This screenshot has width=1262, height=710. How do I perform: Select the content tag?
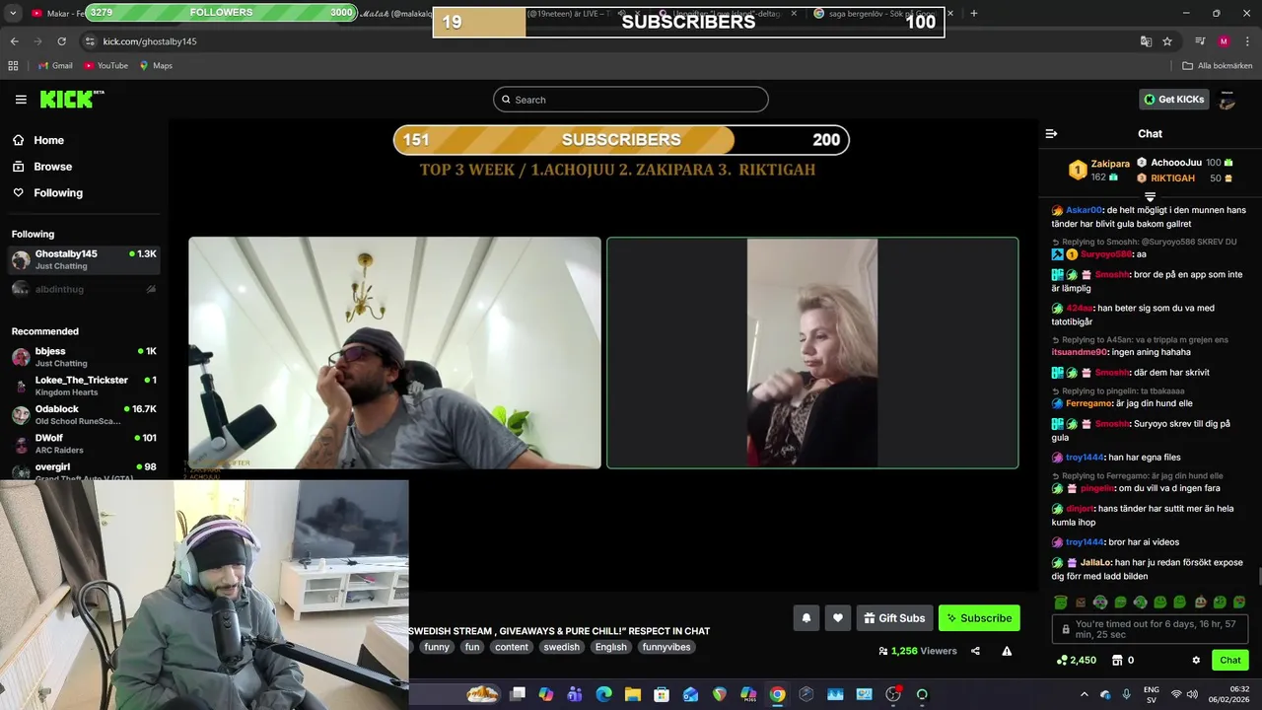tap(512, 647)
